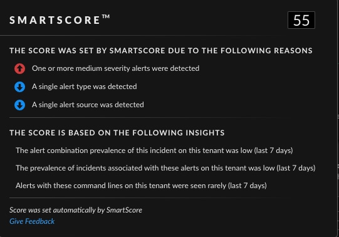Click the command lines seen rarely insight
Viewport: 339px width, 237px height.
tap(141, 186)
